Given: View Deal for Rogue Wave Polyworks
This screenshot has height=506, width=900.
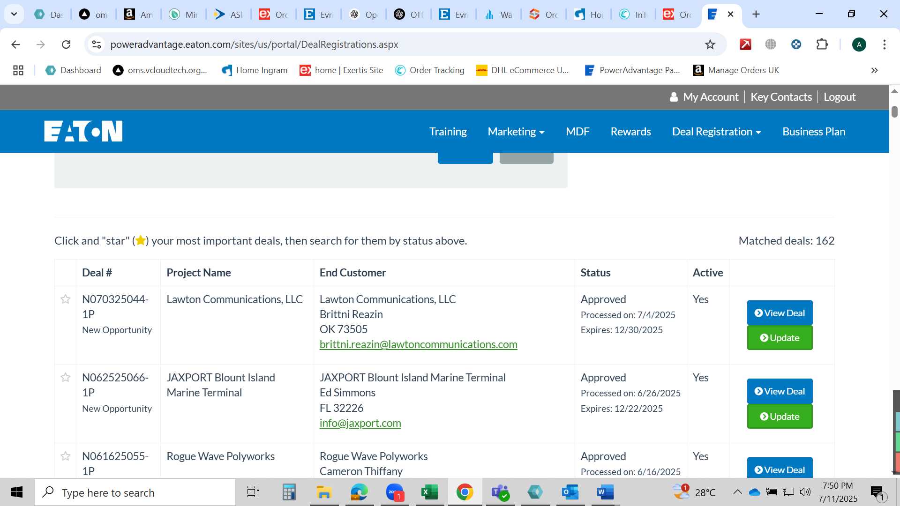Looking at the screenshot, I should coord(780,469).
